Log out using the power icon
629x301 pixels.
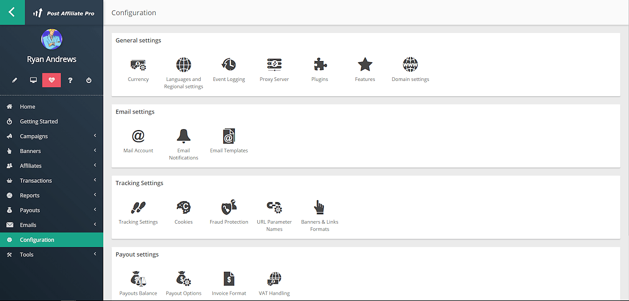point(89,80)
